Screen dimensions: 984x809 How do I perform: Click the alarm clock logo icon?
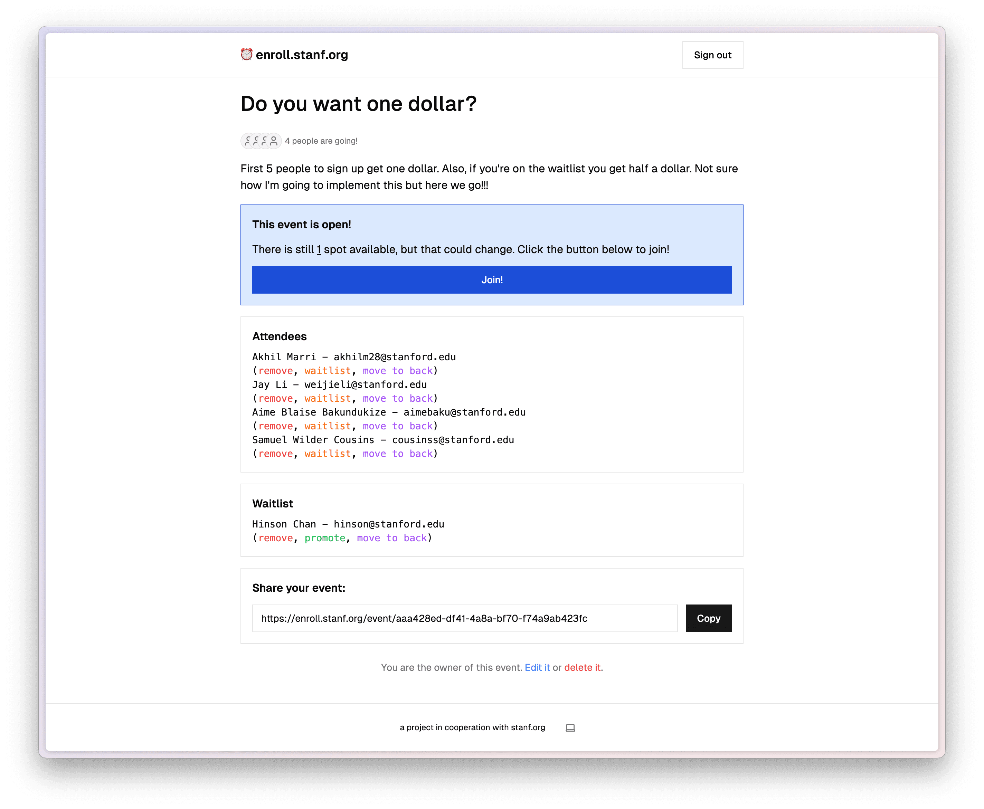(x=247, y=55)
